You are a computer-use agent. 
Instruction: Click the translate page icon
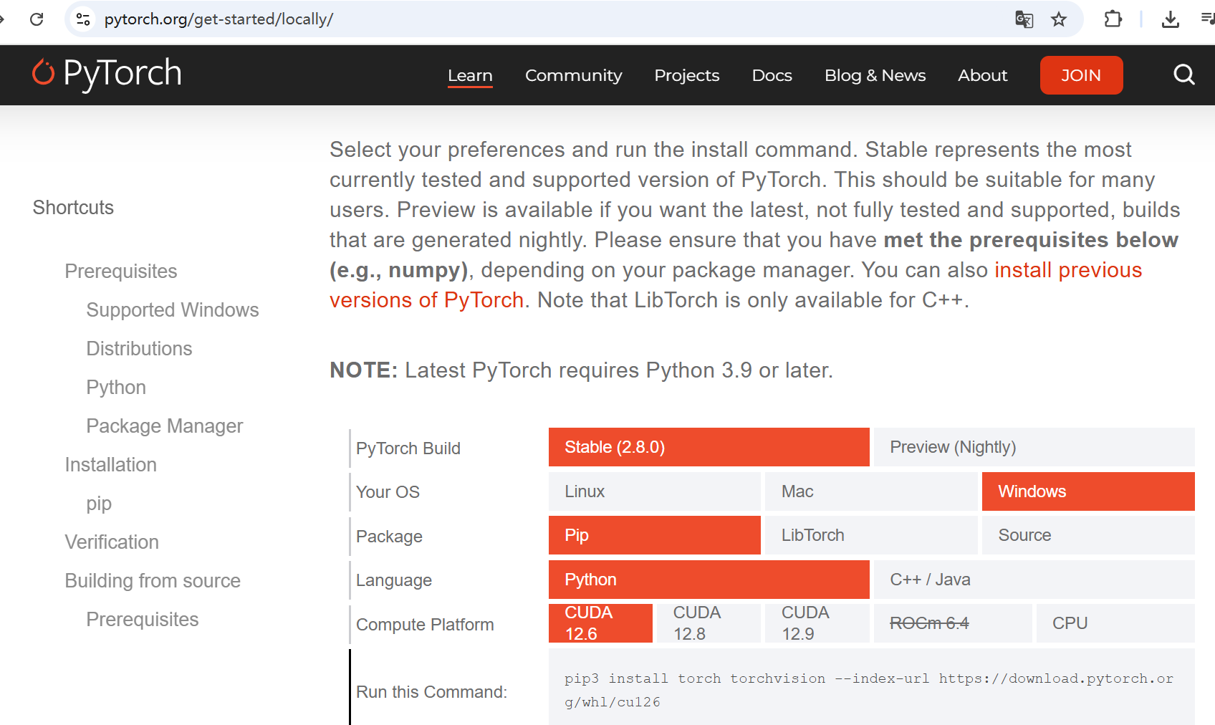1024,19
